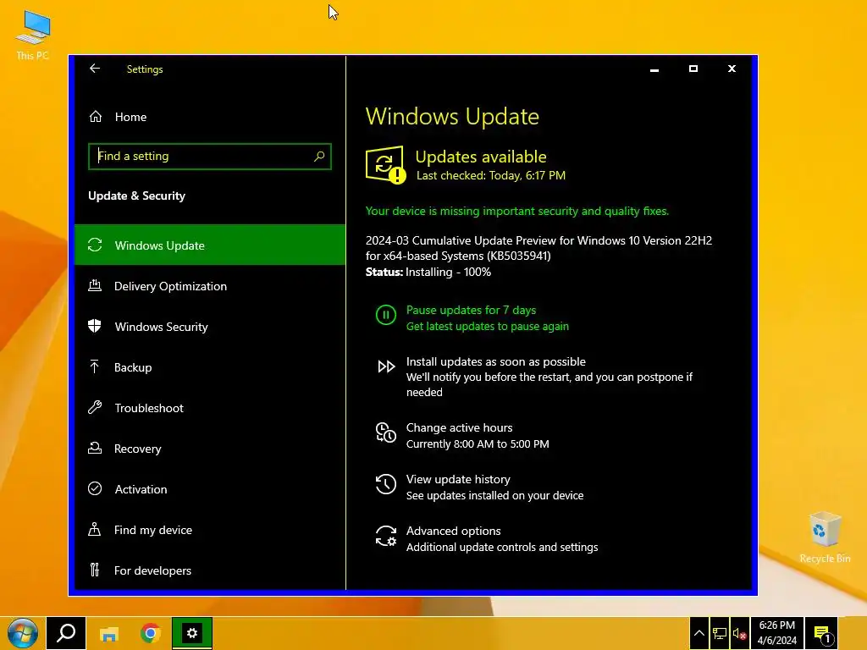The image size is (867, 650).
Task: Focus the Find a setting search box
Action: point(210,157)
